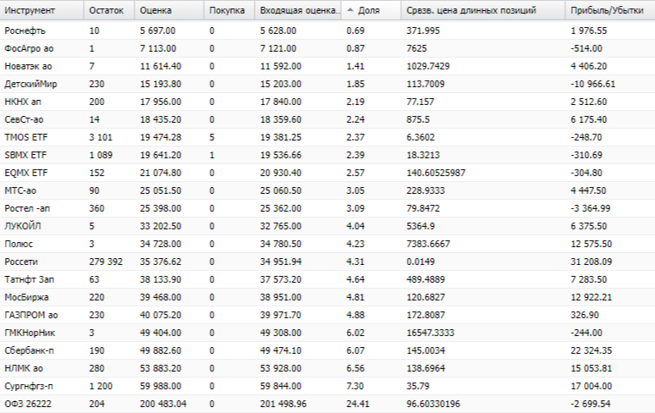Select the МТС-ао instrument
The width and height of the screenshot is (655, 413).
tap(20, 190)
